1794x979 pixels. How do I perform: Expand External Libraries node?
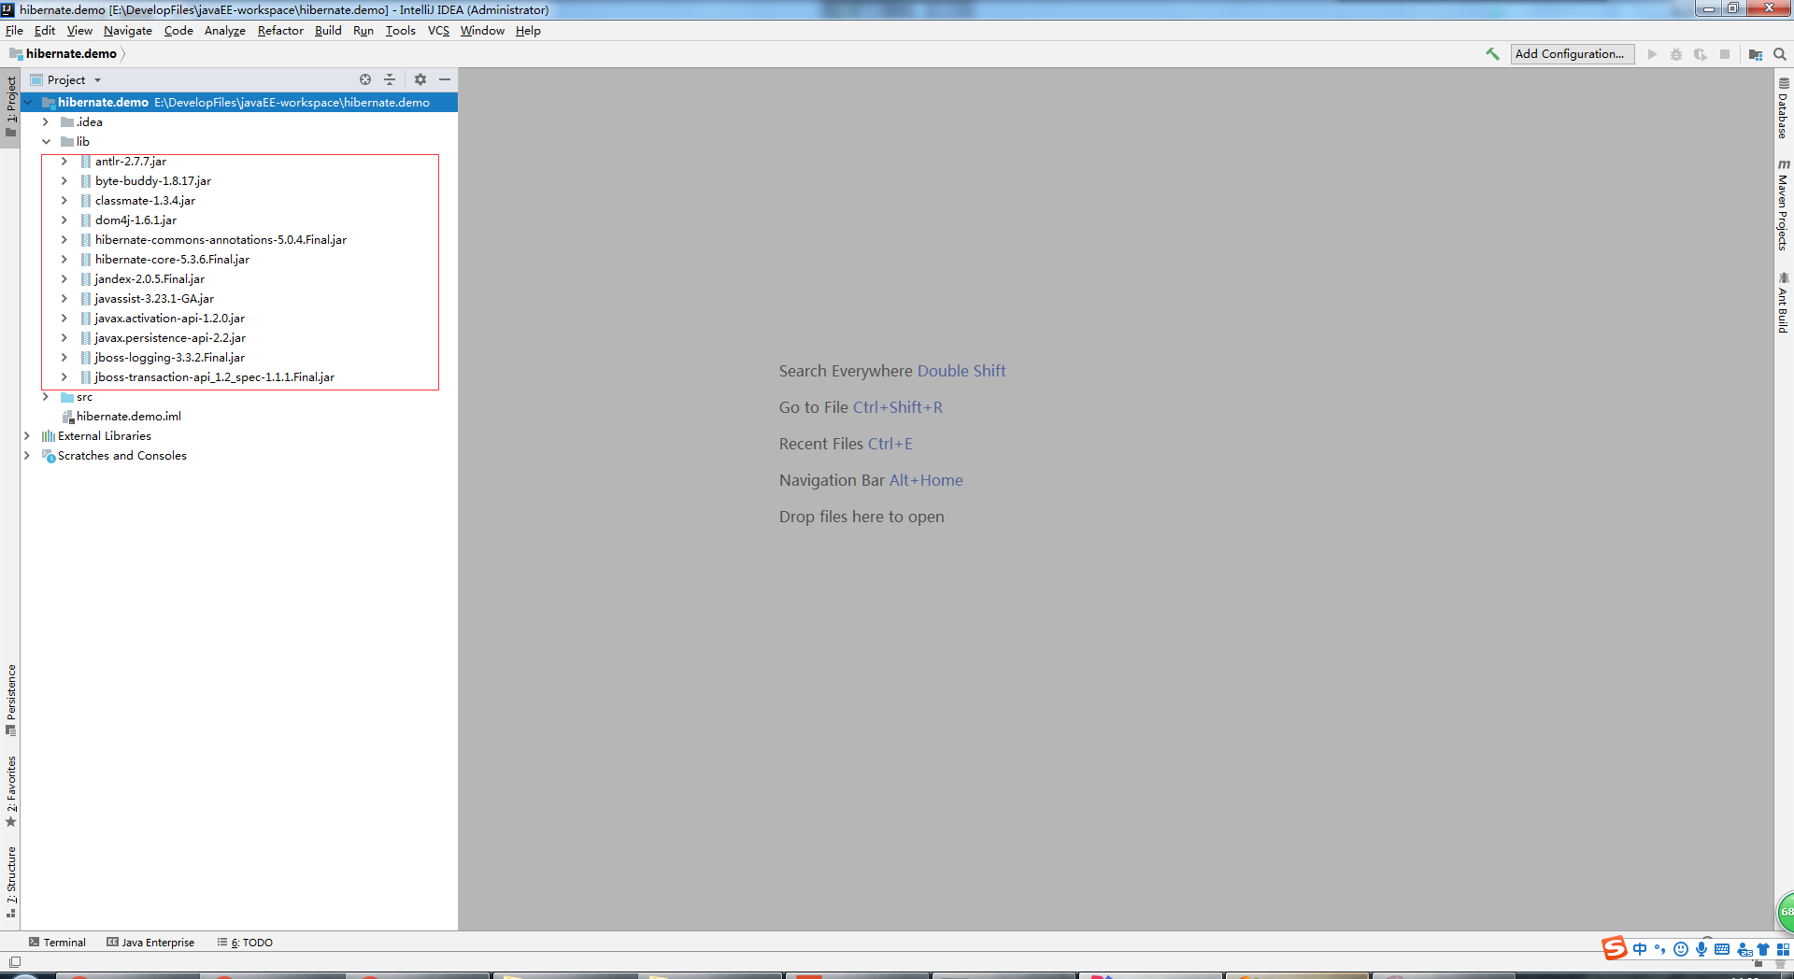tap(27, 436)
